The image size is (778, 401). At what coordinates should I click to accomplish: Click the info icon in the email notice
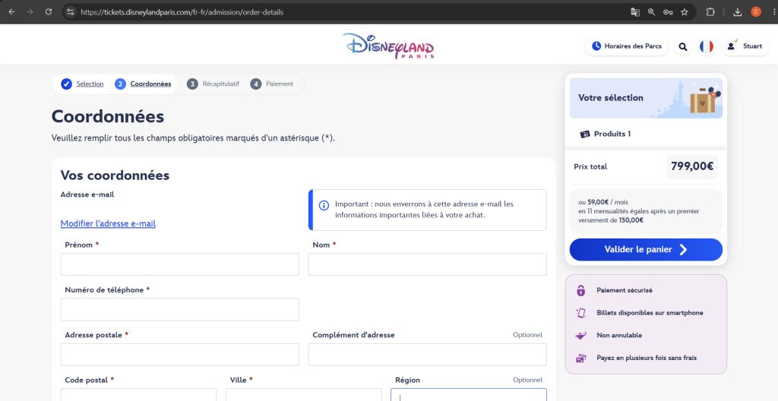[x=324, y=205]
